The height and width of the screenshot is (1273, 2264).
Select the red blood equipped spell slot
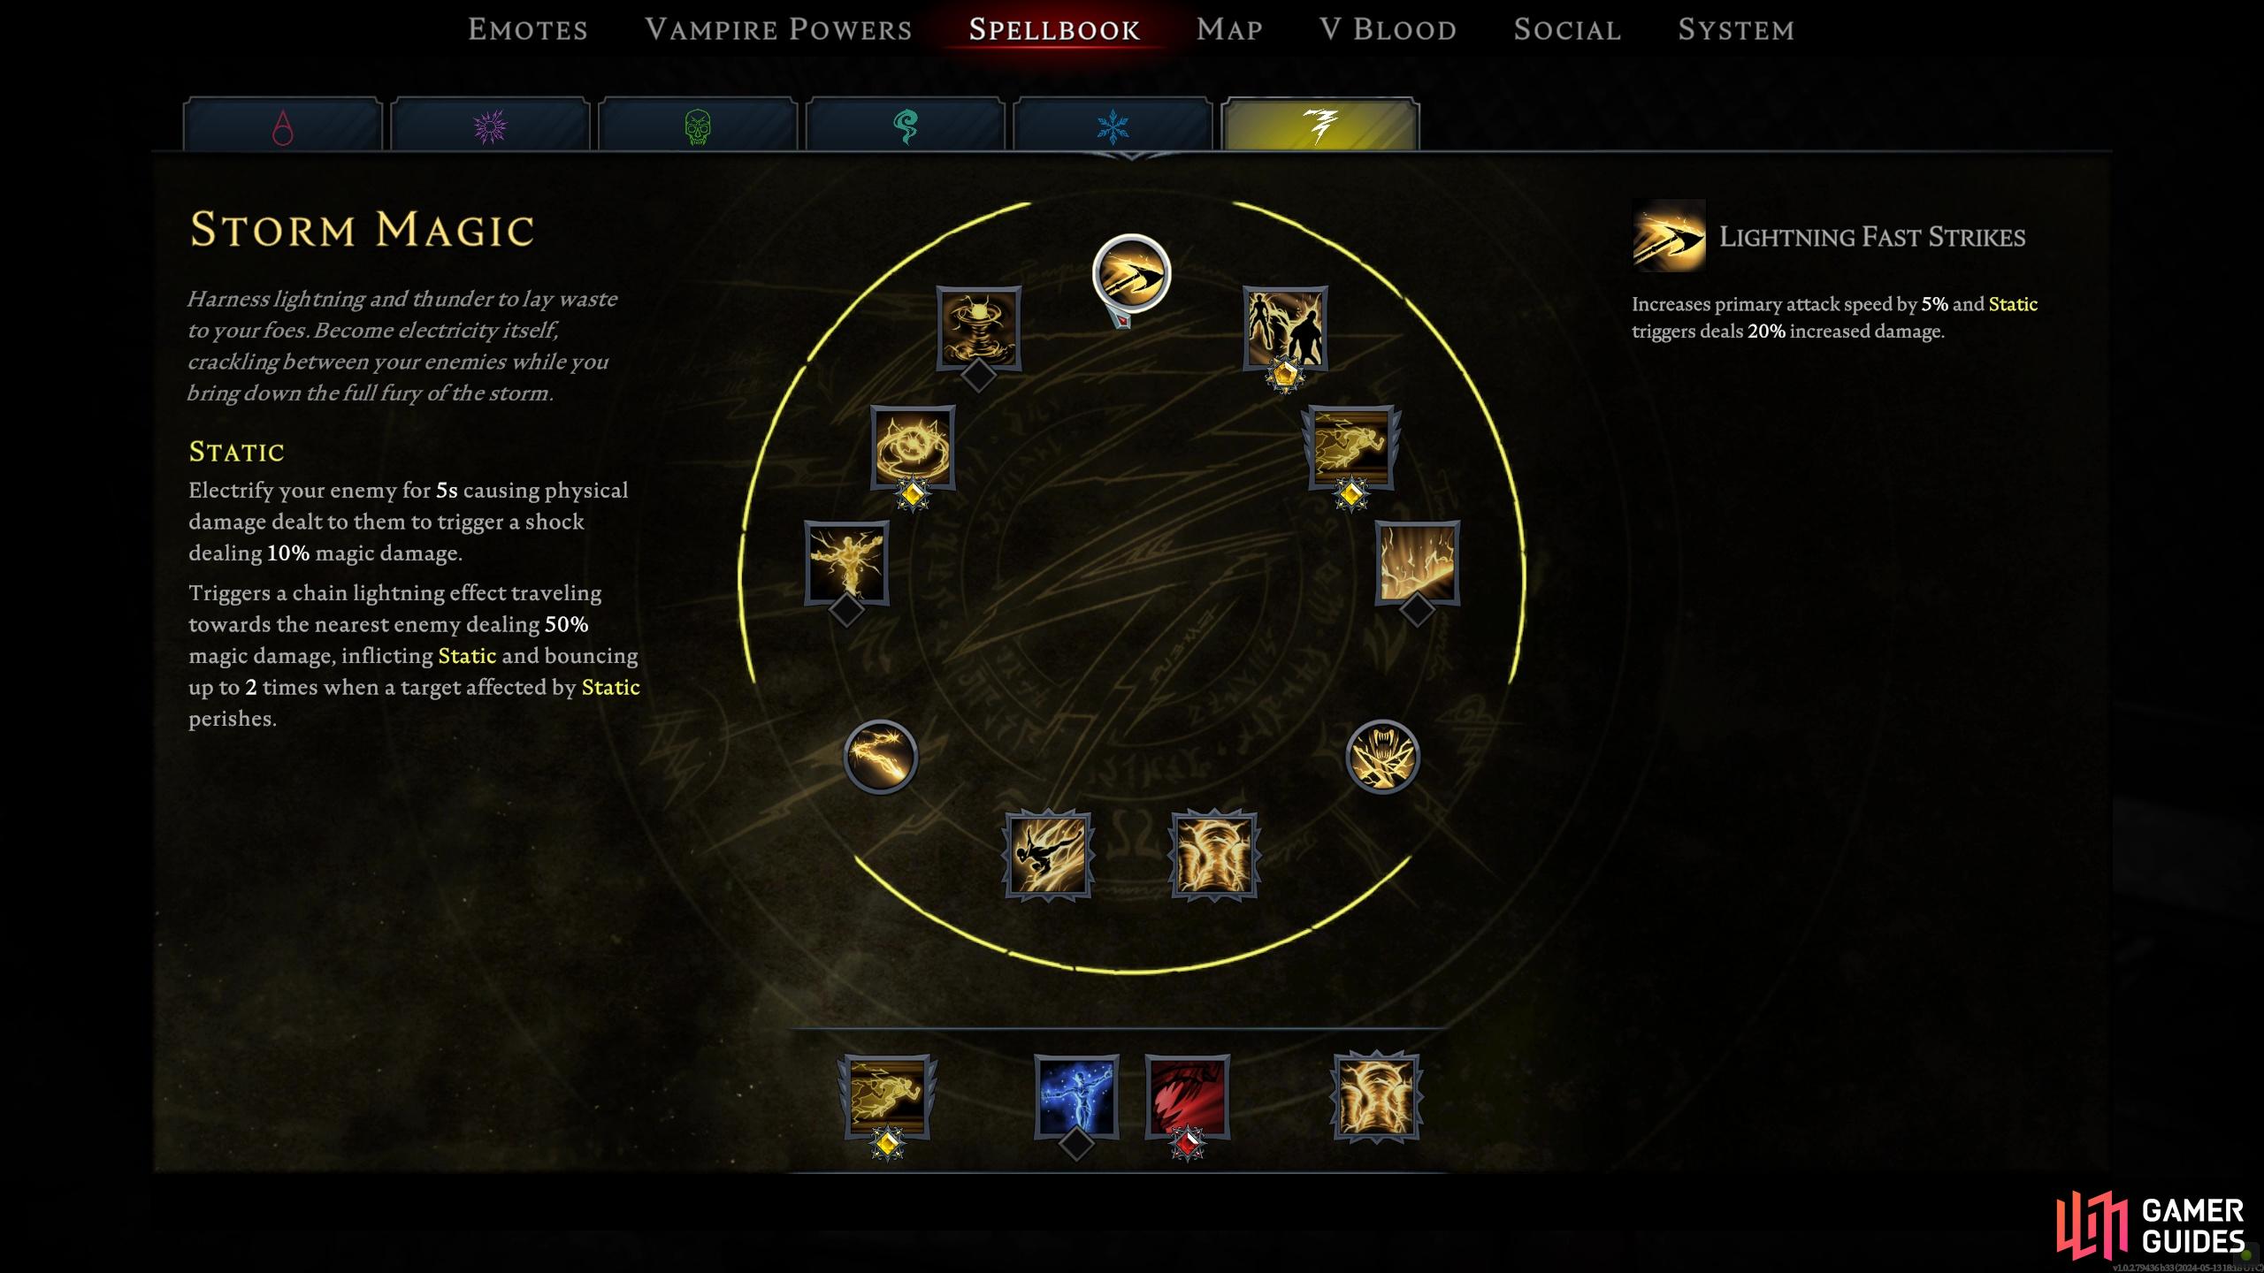click(1188, 1096)
